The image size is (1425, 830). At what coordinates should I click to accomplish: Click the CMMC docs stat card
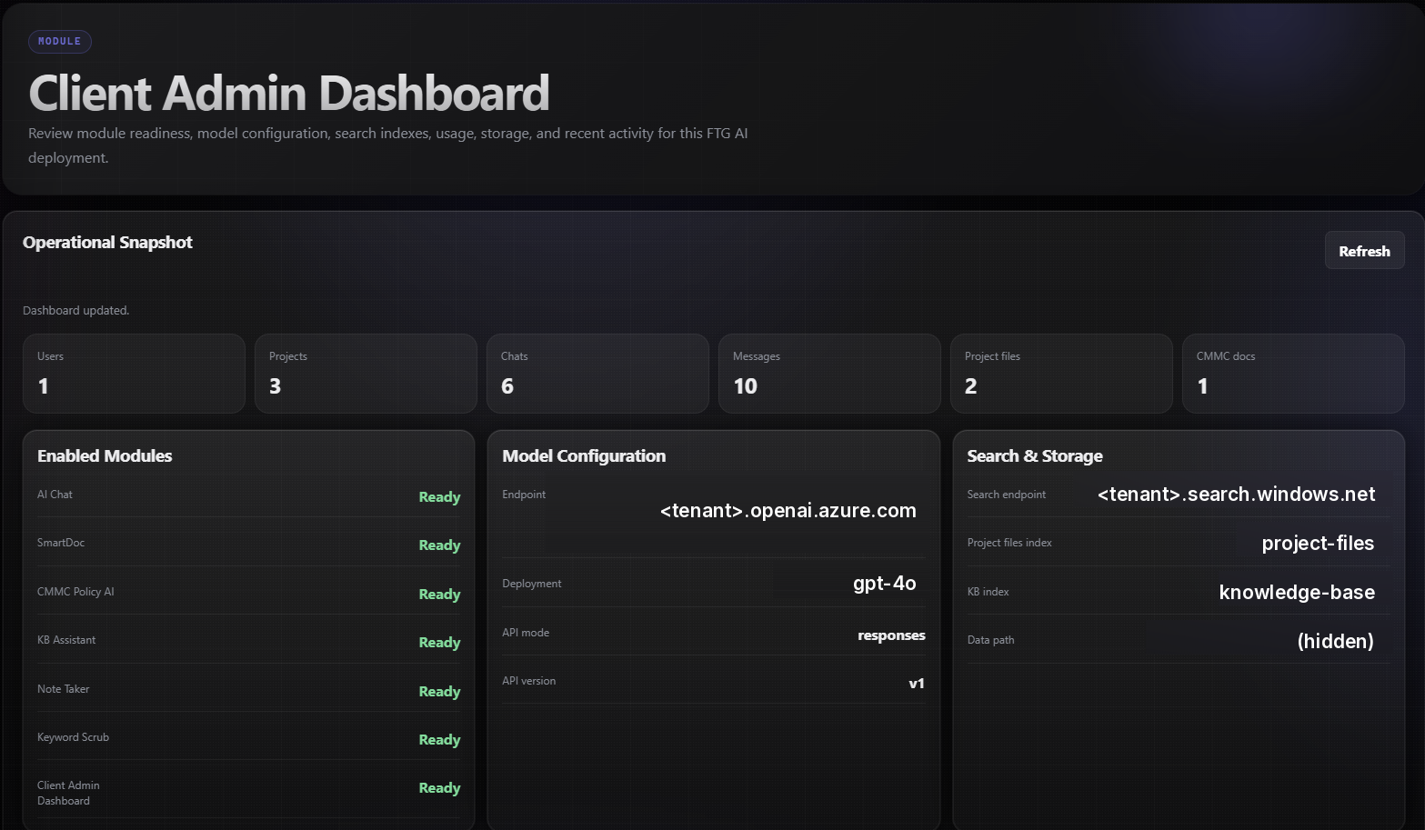(1293, 374)
